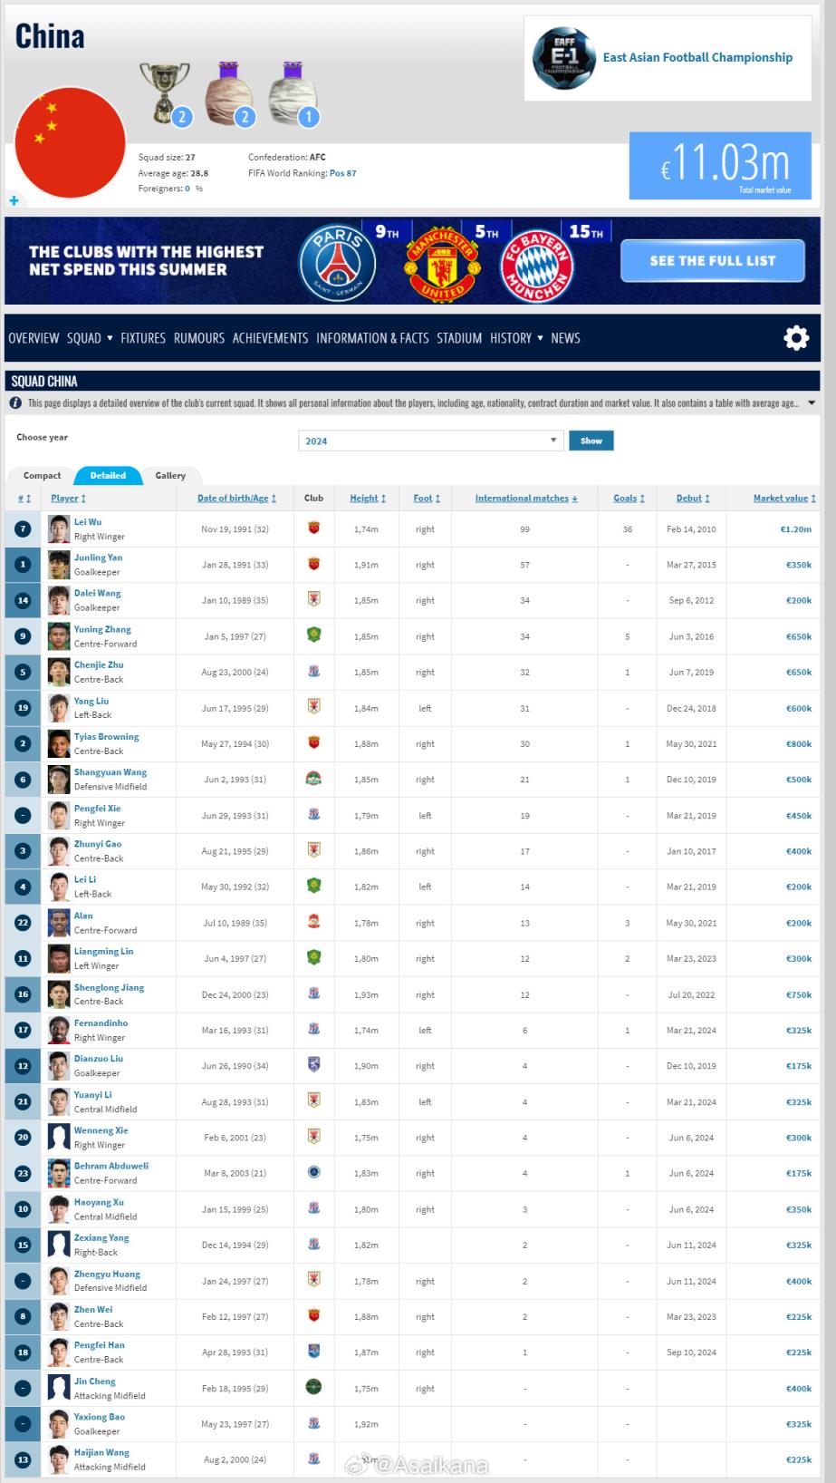Select the Detailed view tab

[108, 475]
